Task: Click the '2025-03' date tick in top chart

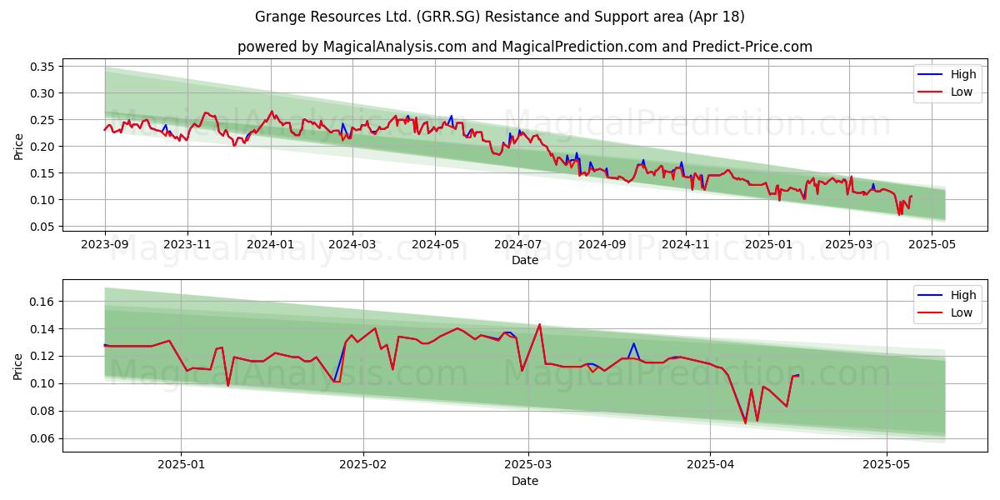Action: point(848,247)
